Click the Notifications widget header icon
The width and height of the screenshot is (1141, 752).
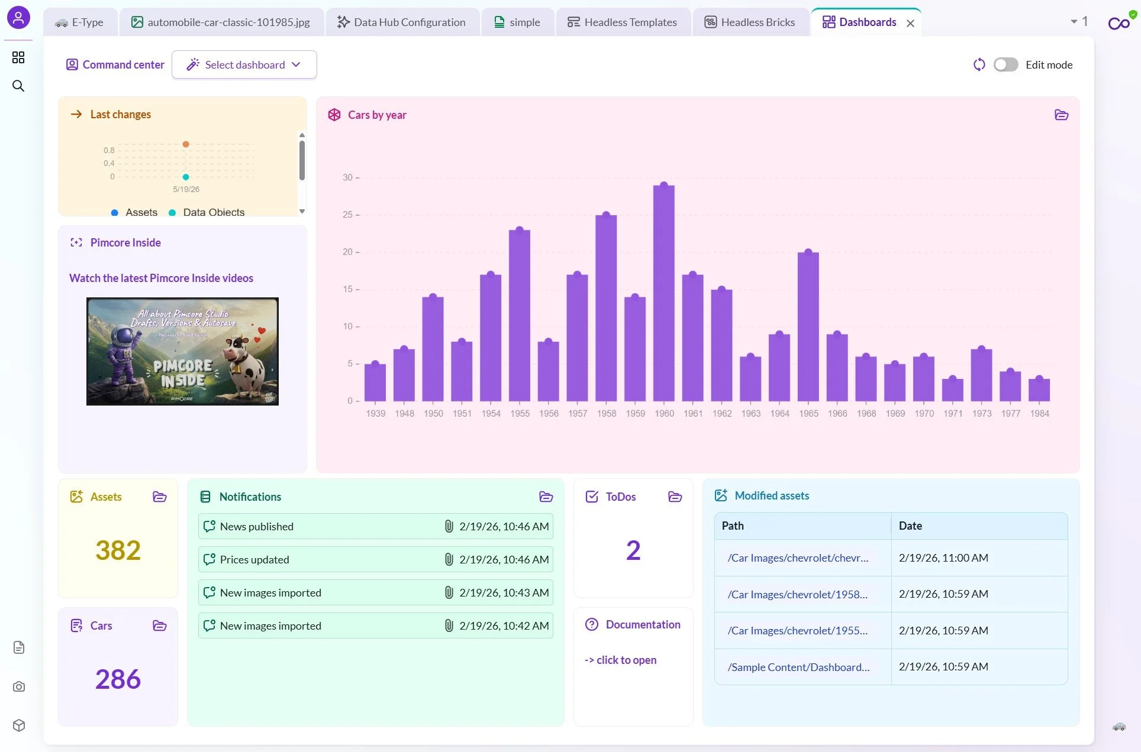click(x=205, y=497)
